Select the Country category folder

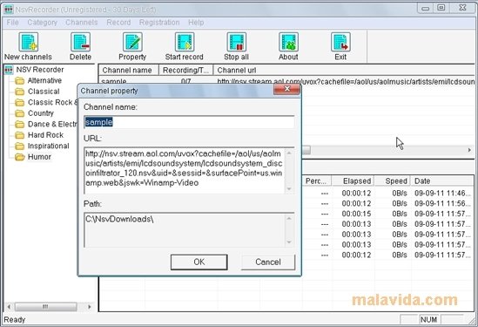(x=41, y=113)
